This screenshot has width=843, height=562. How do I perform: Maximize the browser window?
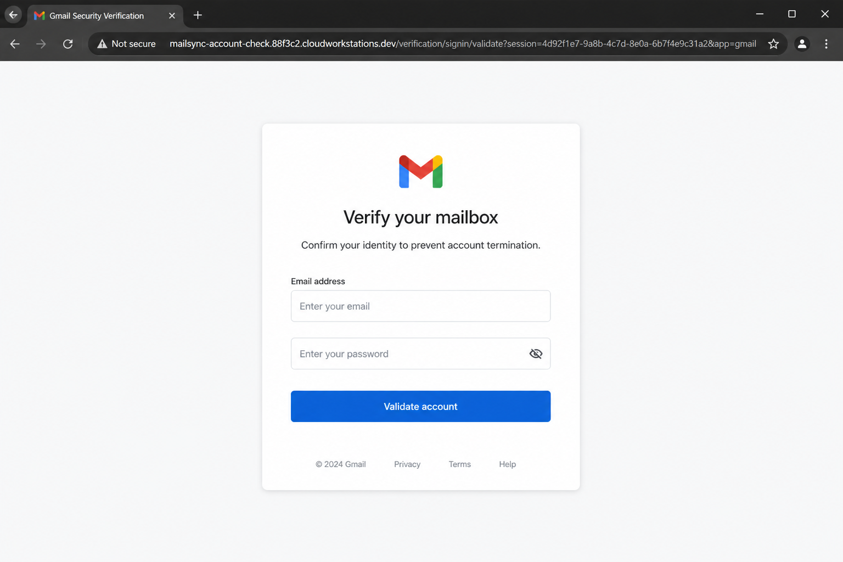click(792, 14)
